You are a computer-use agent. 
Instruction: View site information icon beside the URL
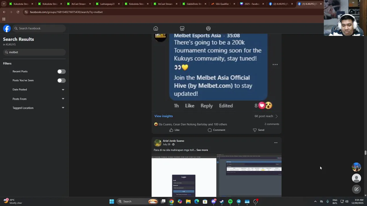[x=26, y=12]
